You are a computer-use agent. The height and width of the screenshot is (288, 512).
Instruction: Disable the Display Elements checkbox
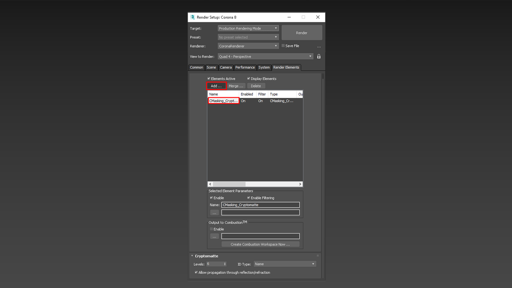(x=249, y=78)
